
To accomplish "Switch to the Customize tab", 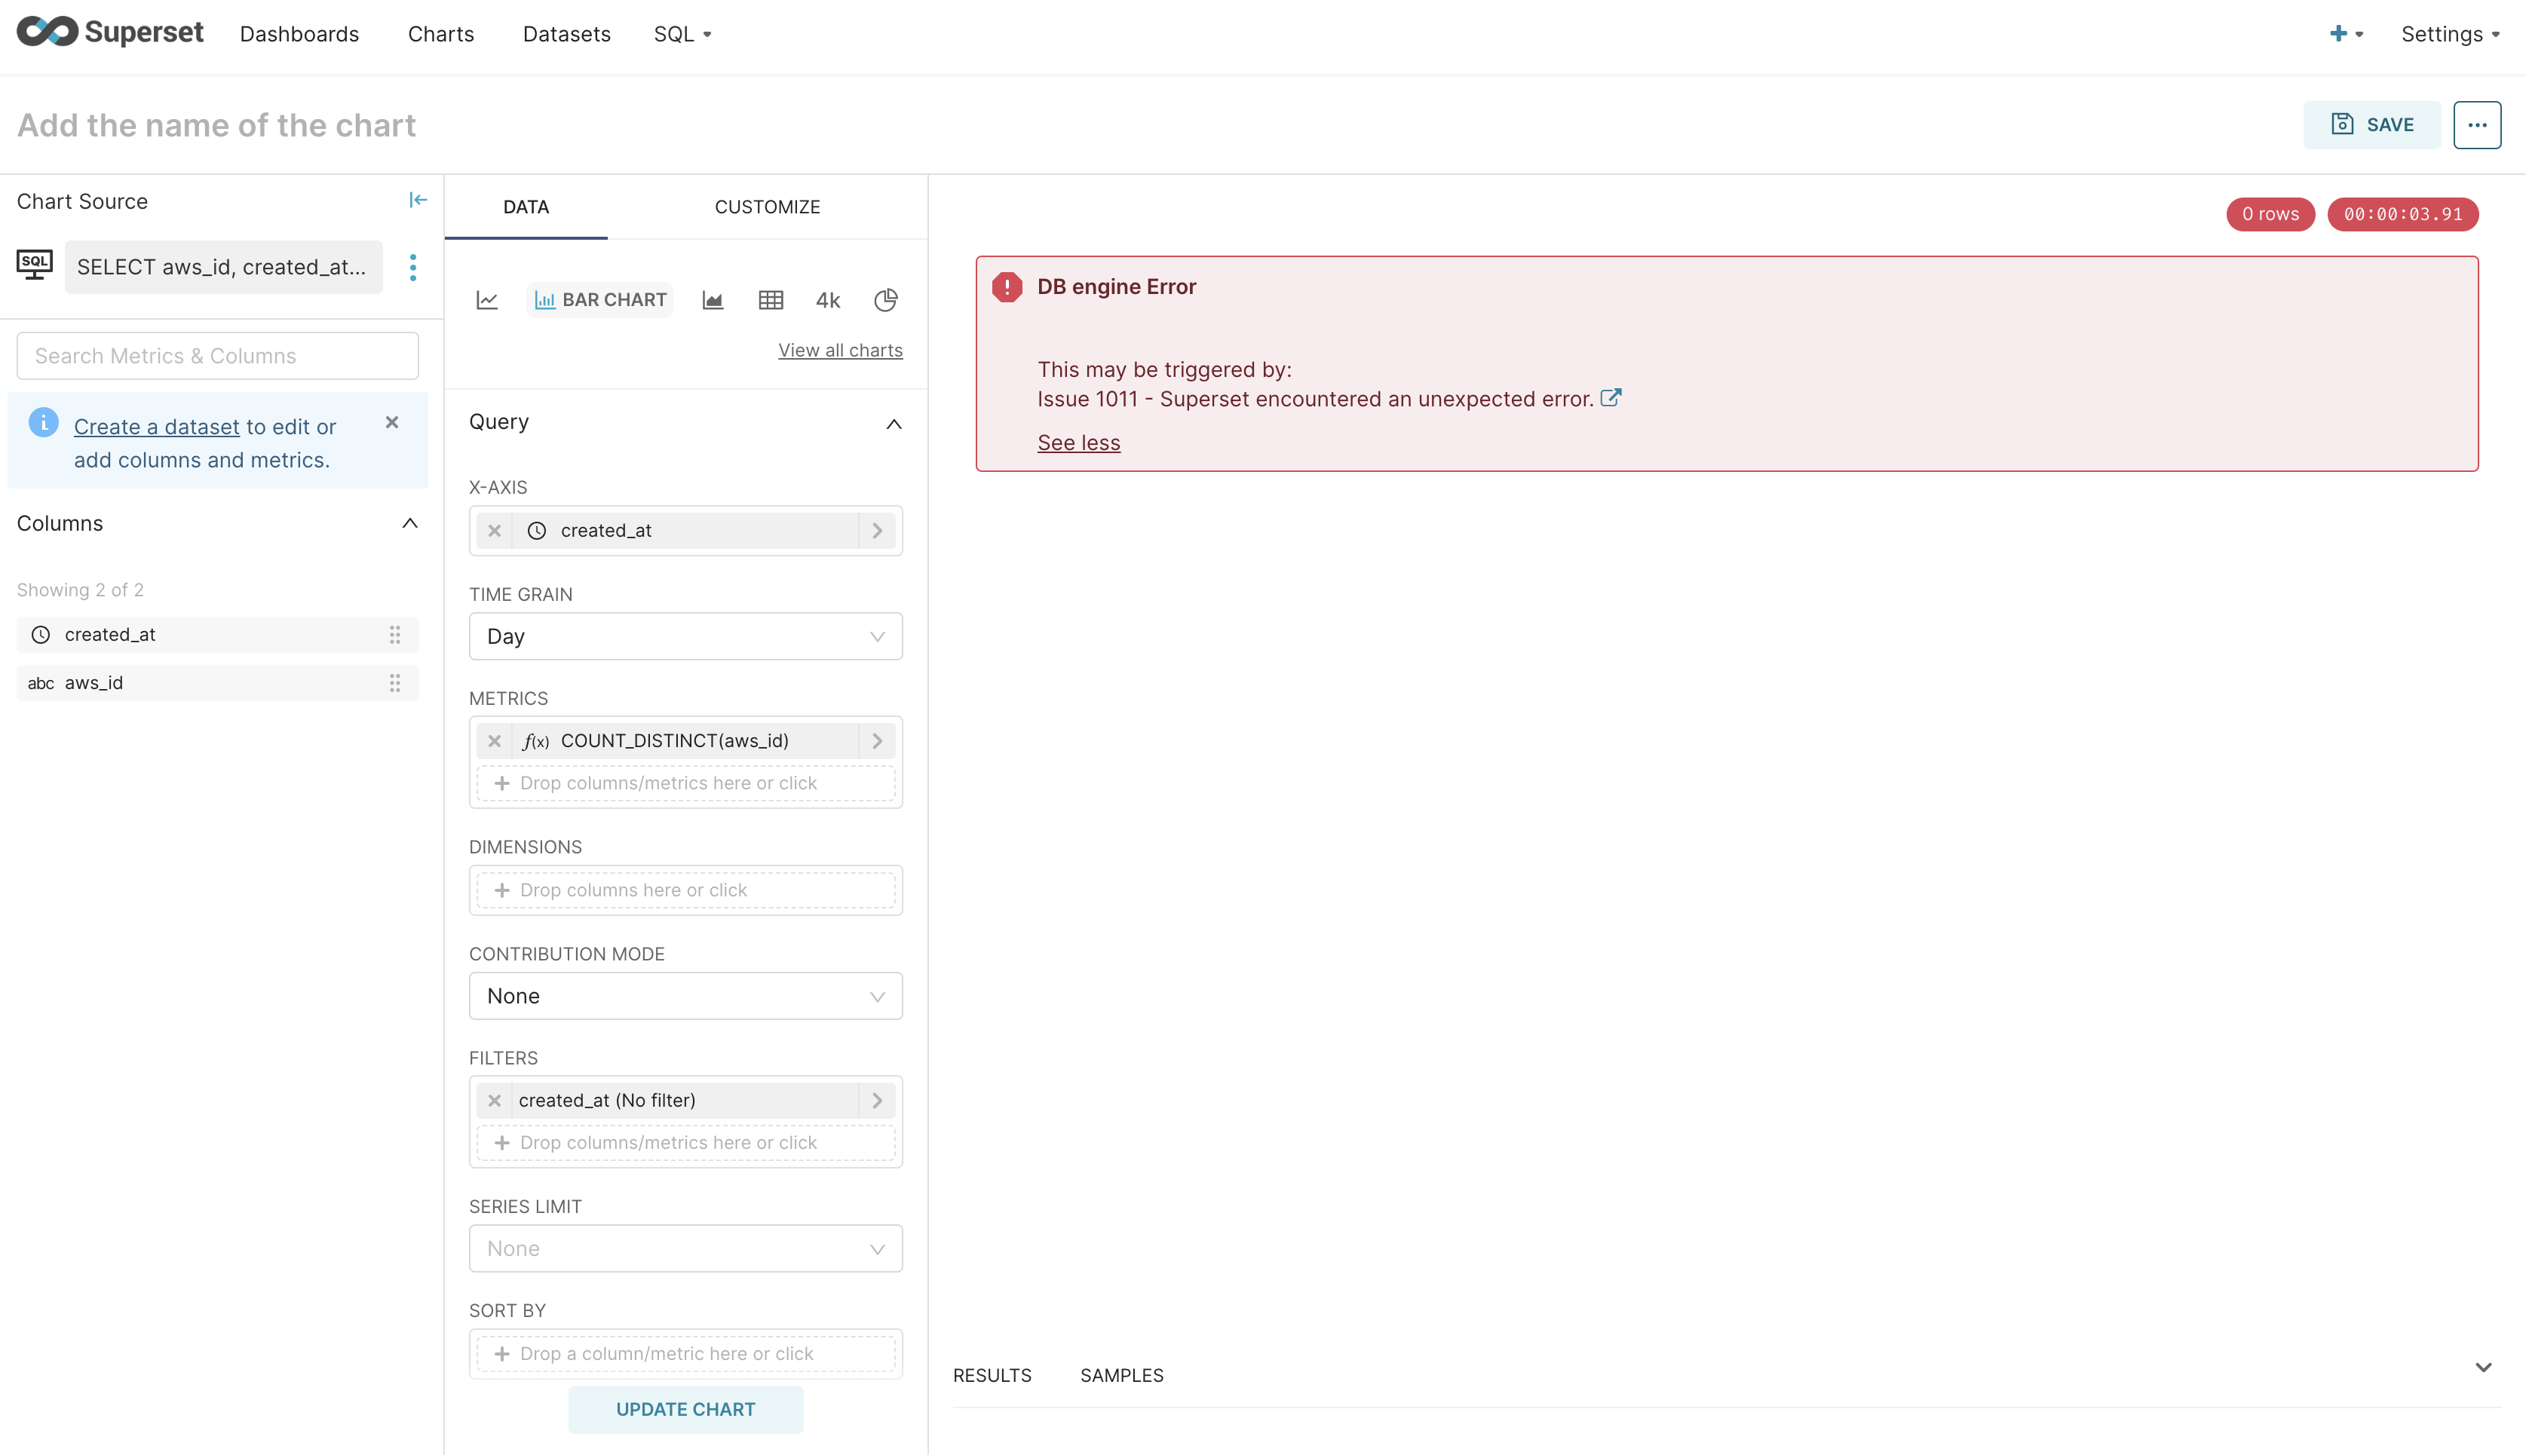I will [768, 207].
